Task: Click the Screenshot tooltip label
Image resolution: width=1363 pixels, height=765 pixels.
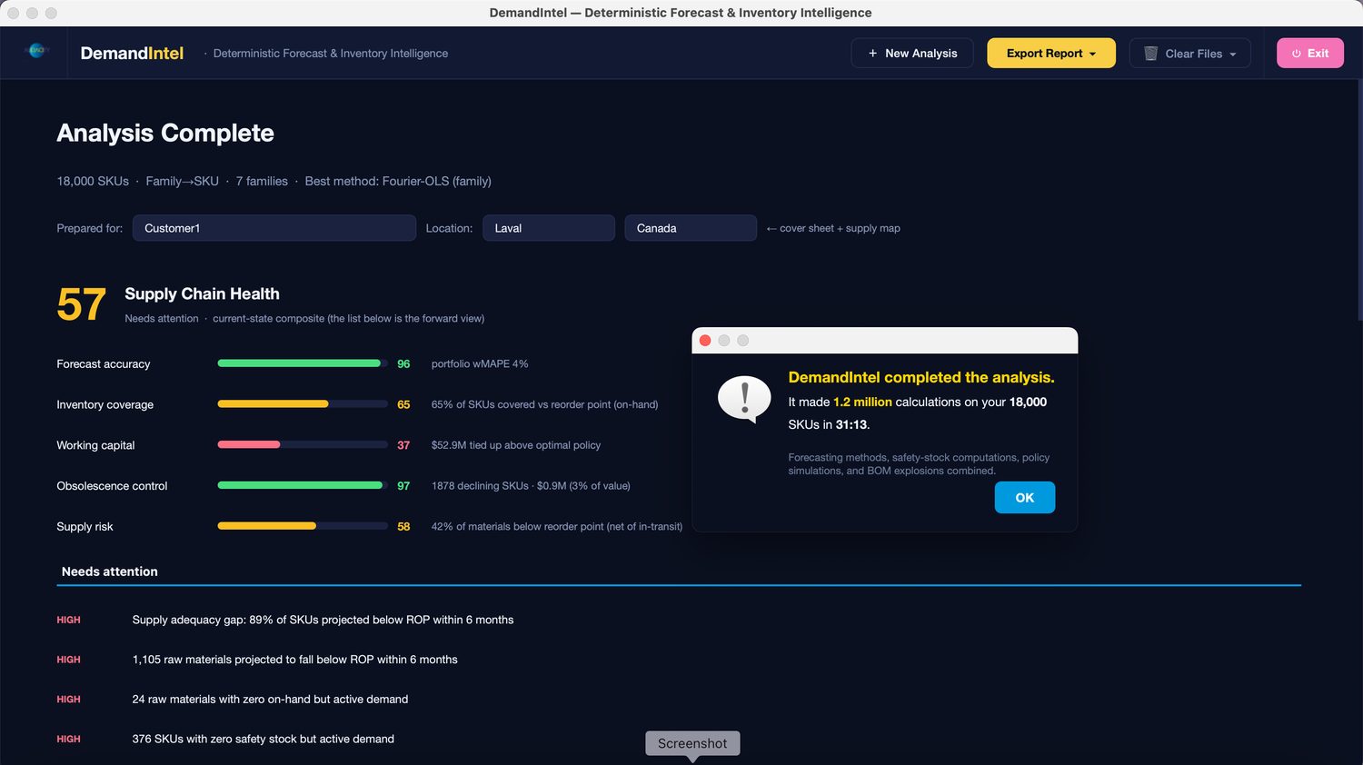Action: coord(692,743)
